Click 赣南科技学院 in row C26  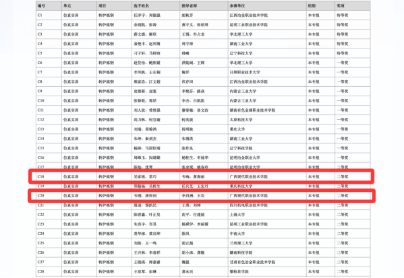click(x=241, y=253)
